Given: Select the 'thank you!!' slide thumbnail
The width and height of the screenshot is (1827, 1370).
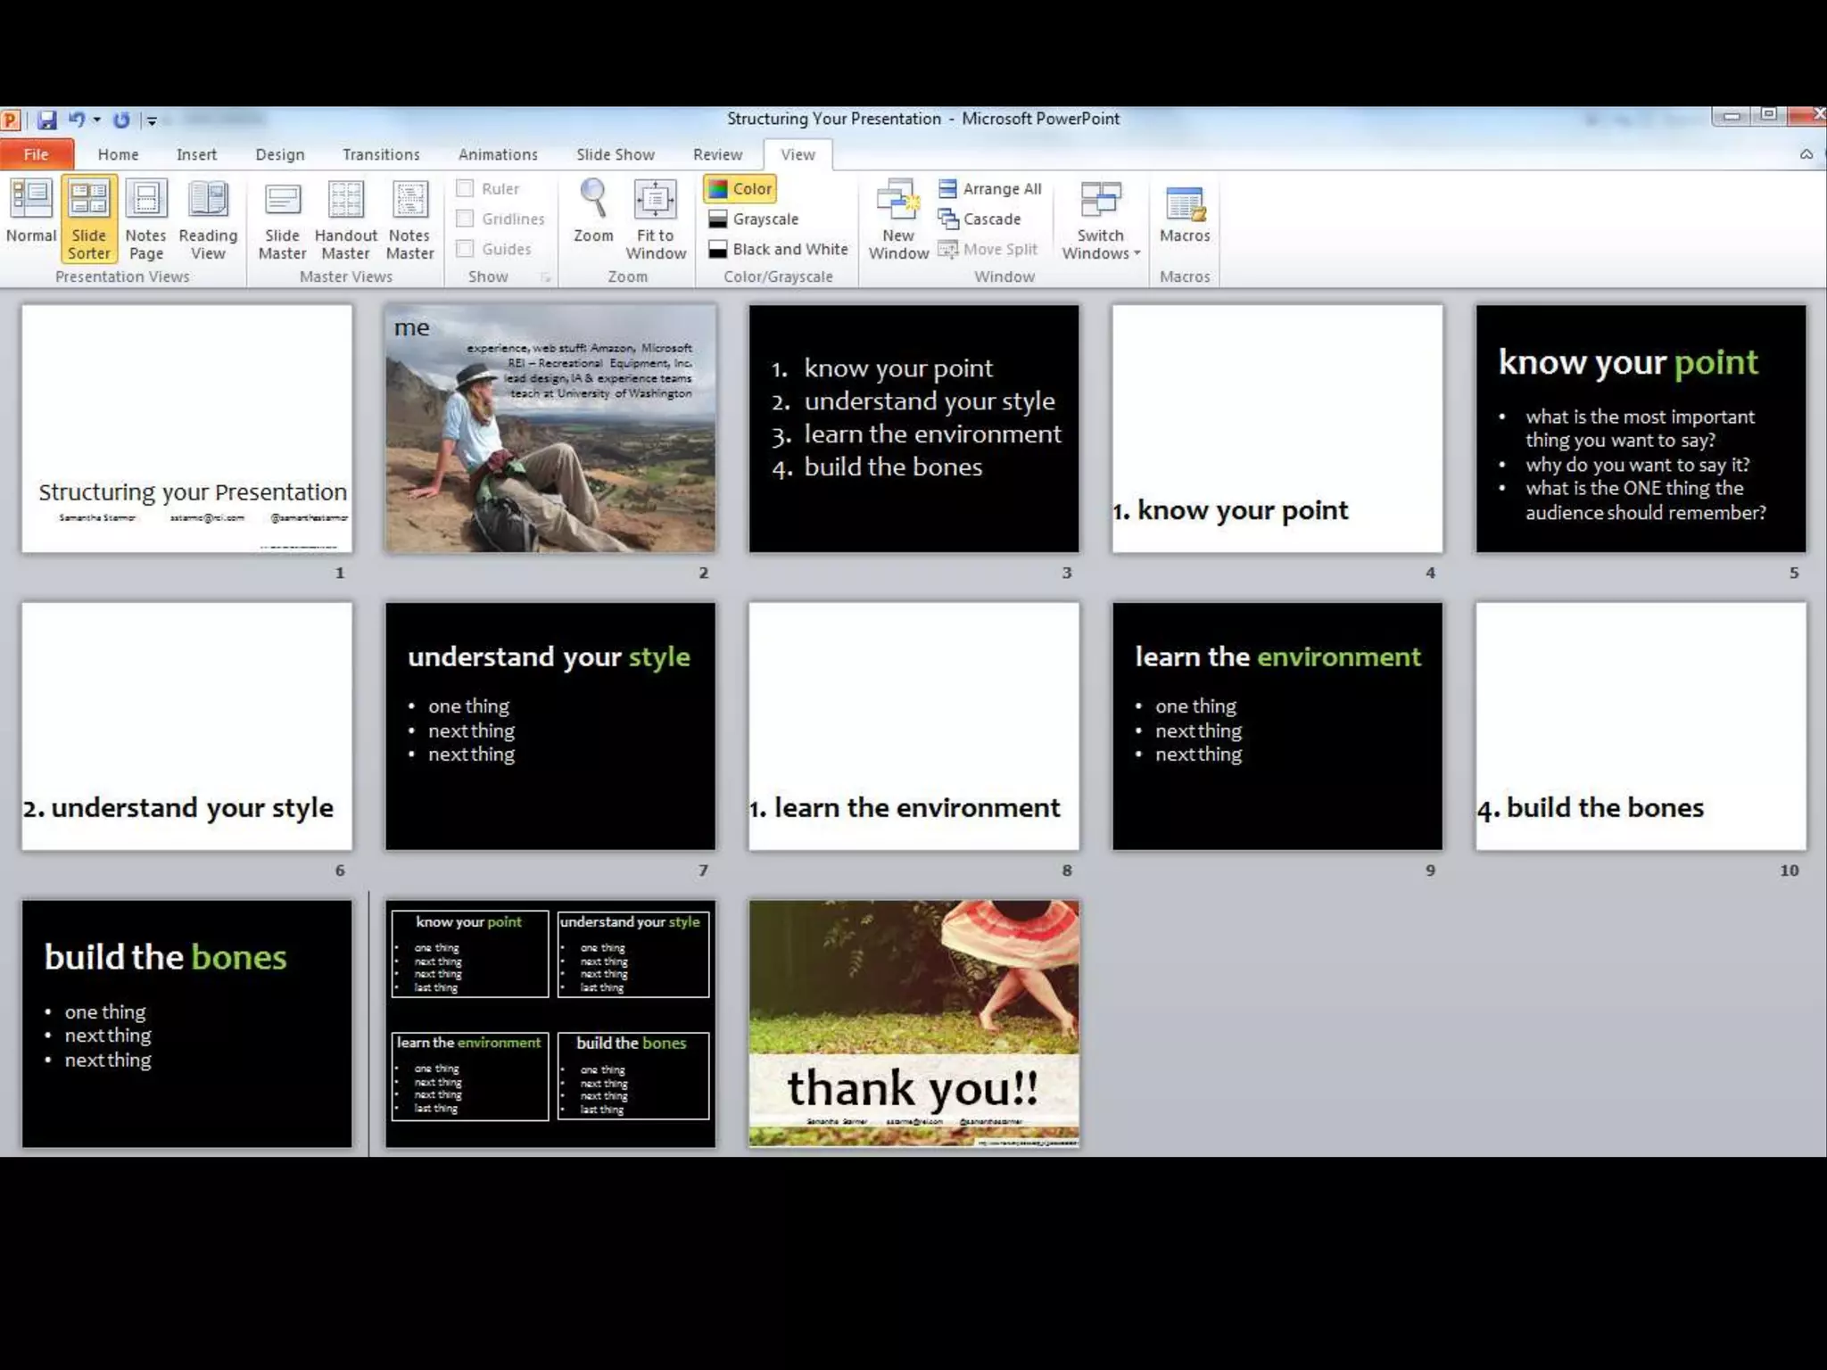Looking at the screenshot, I should [x=913, y=1023].
